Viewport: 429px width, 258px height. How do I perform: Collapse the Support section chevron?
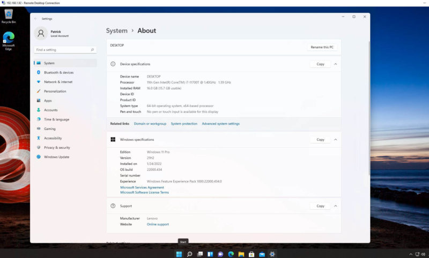[x=336, y=206]
